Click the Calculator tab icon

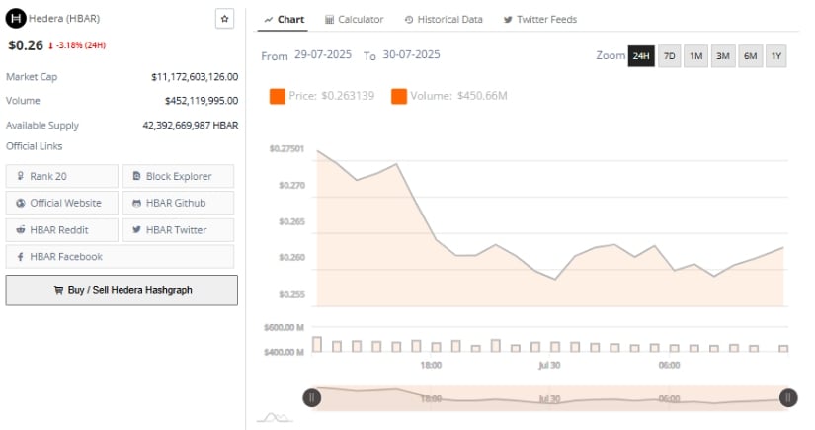(x=329, y=20)
